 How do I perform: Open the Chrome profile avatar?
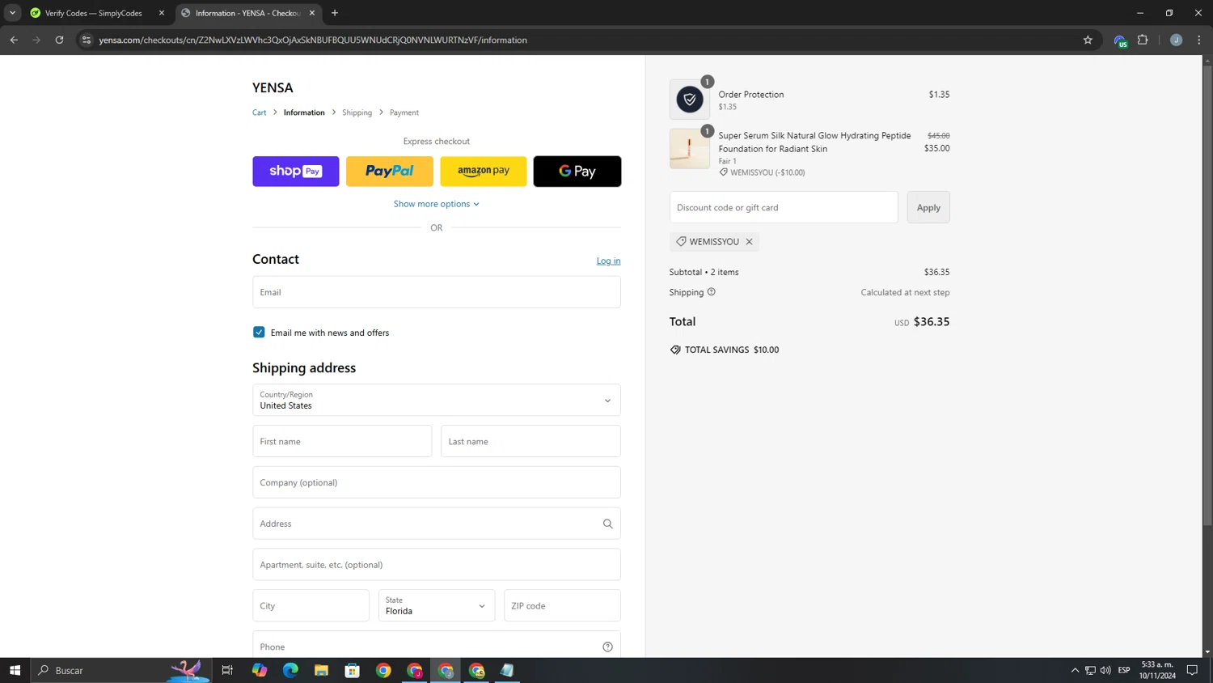point(1176,40)
